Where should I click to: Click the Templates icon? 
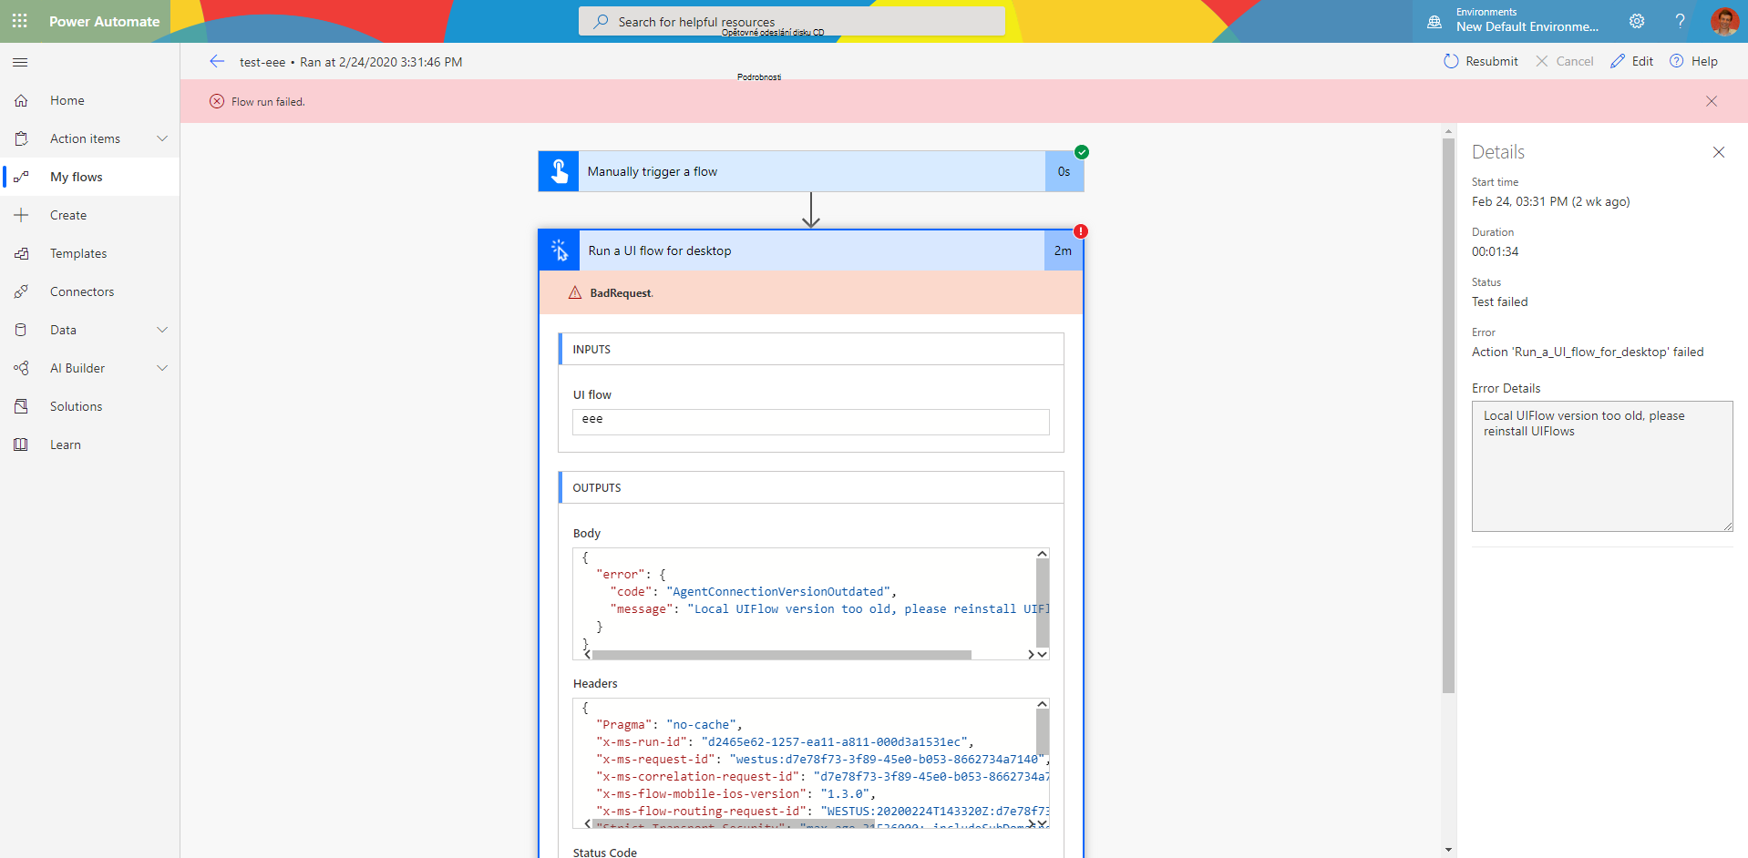pos(21,253)
